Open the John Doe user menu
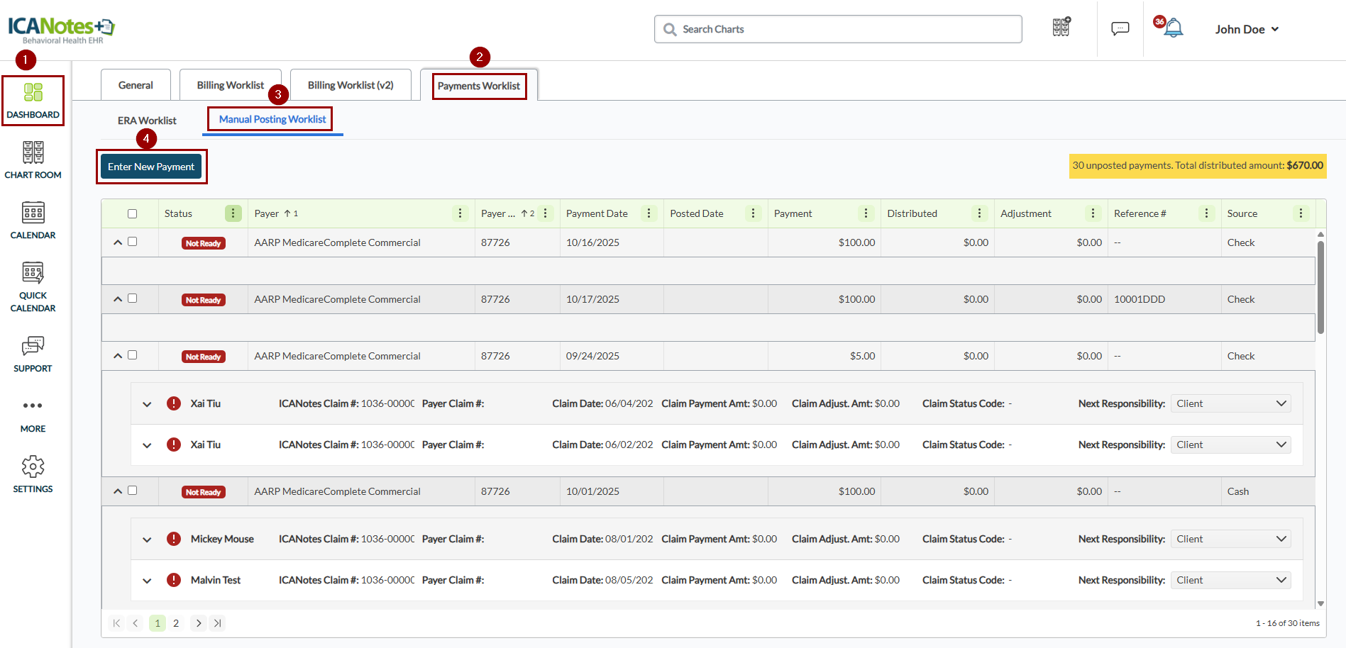Viewport: 1346px width, 648px height. [x=1246, y=29]
